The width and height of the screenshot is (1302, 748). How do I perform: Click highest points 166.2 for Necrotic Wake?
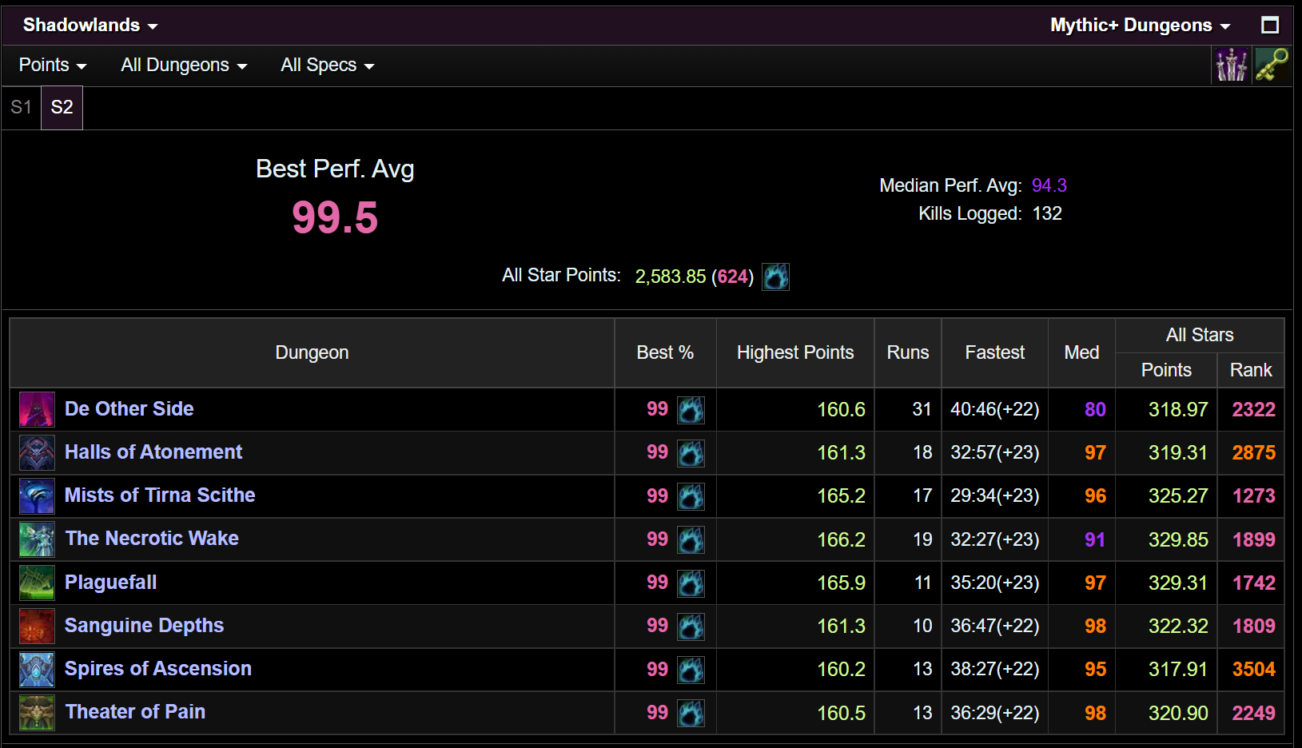[841, 539]
